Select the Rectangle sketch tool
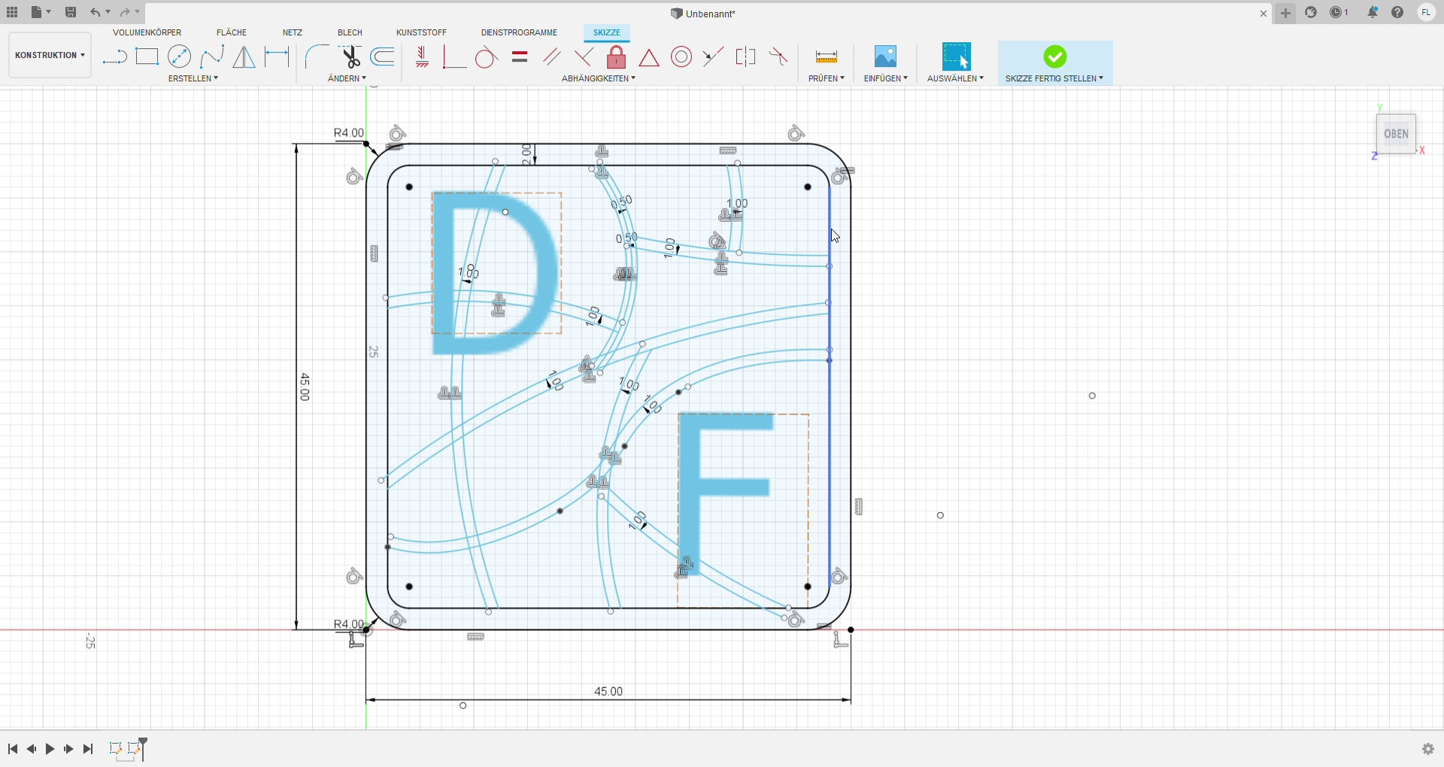 pyautogui.click(x=147, y=57)
